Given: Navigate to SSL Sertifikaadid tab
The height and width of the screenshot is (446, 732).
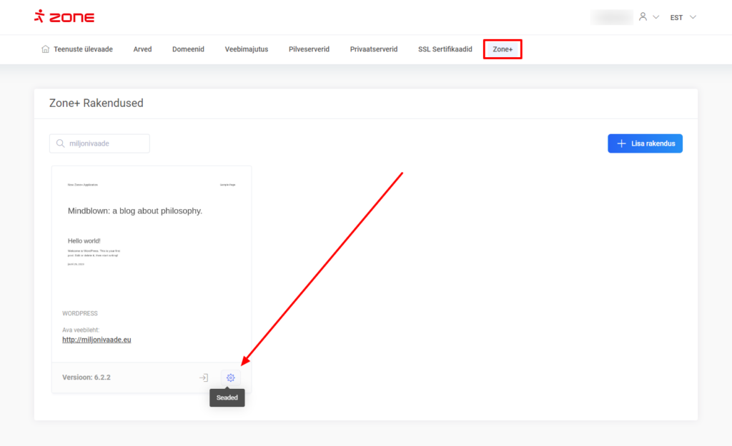Looking at the screenshot, I should point(445,49).
